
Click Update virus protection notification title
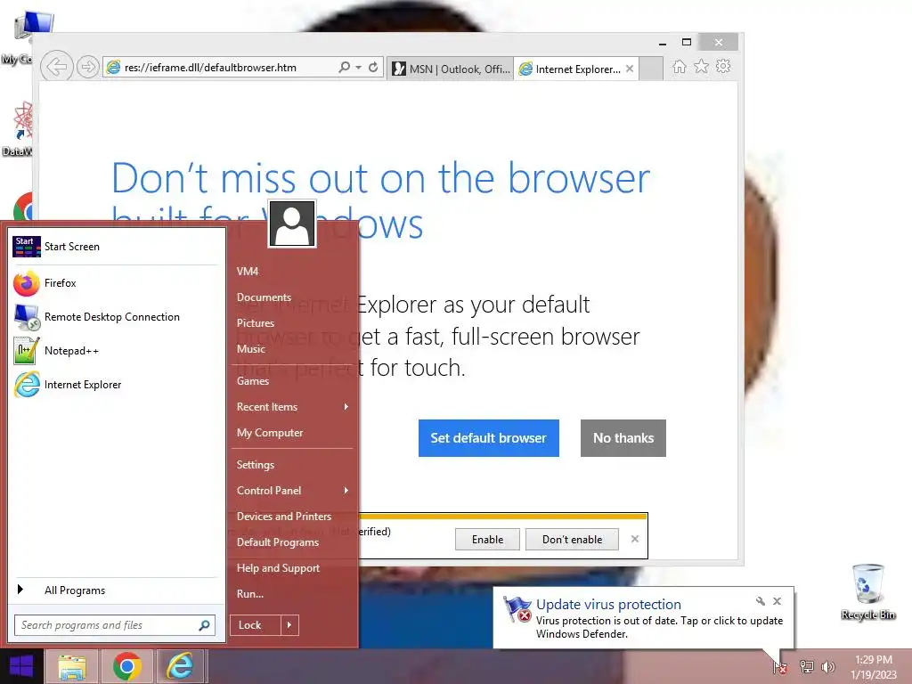[608, 605]
